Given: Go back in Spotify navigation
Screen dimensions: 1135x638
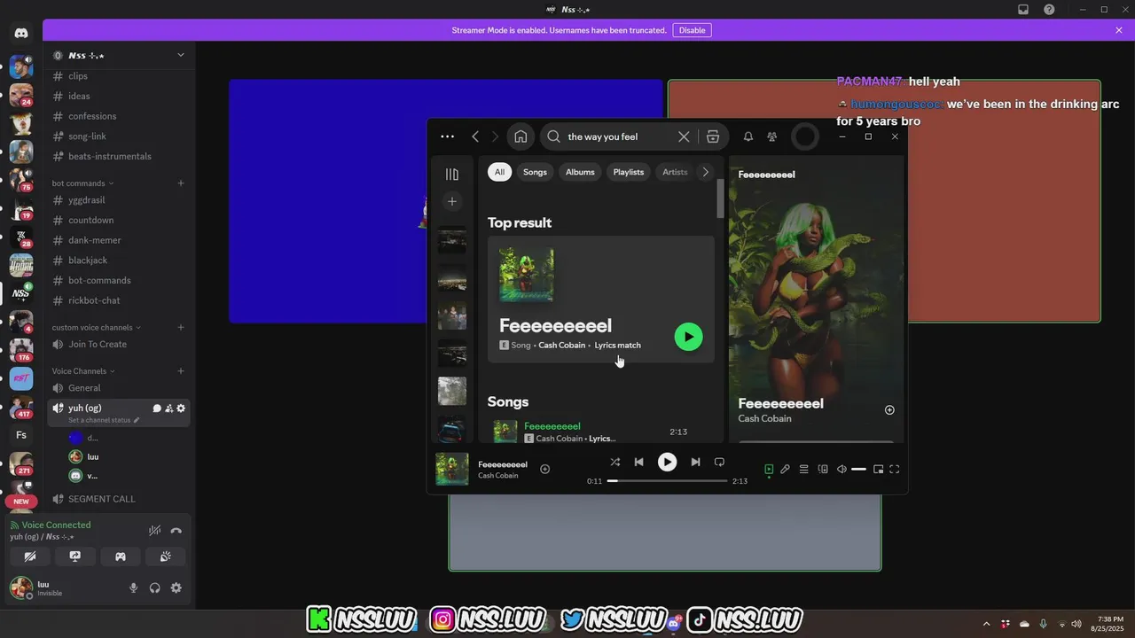Looking at the screenshot, I should point(475,136).
